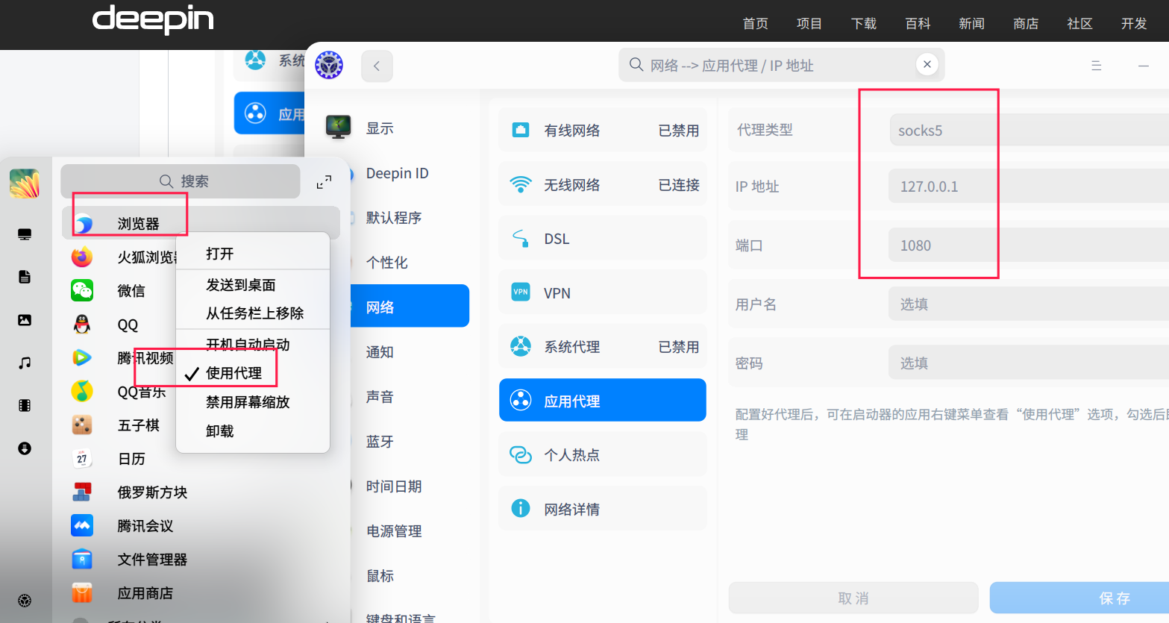Click the 显示 monitor icon in sidebar
This screenshot has width=1169, height=623.
(339, 128)
